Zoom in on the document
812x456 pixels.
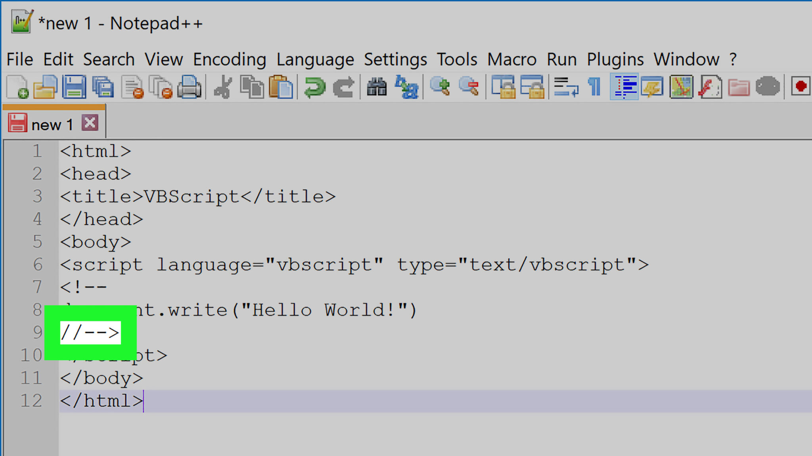click(x=441, y=87)
